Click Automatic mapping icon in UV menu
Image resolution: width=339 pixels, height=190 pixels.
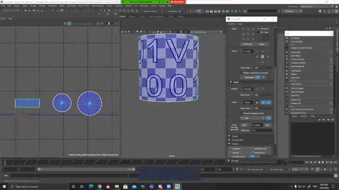[x=287, y=52]
